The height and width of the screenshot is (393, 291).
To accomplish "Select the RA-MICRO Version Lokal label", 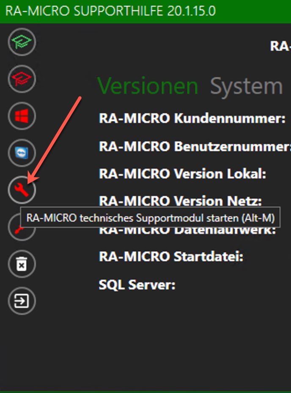I will click(182, 174).
